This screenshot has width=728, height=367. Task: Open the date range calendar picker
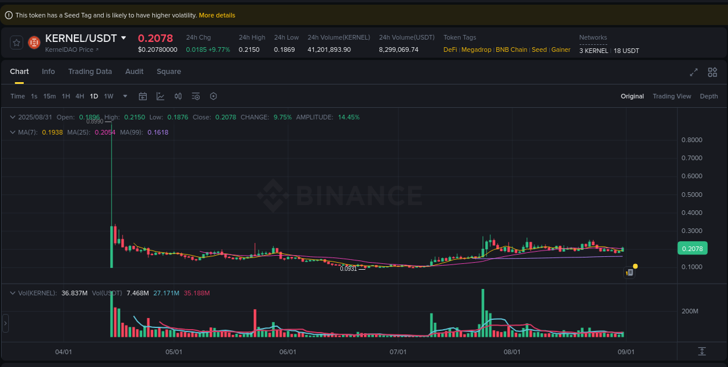pos(143,96)
